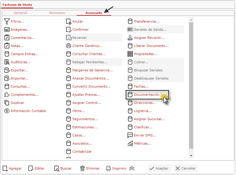This screenshot has height=175, width=236.
Task: Open the Logística option
Action: tap(143, 111)
